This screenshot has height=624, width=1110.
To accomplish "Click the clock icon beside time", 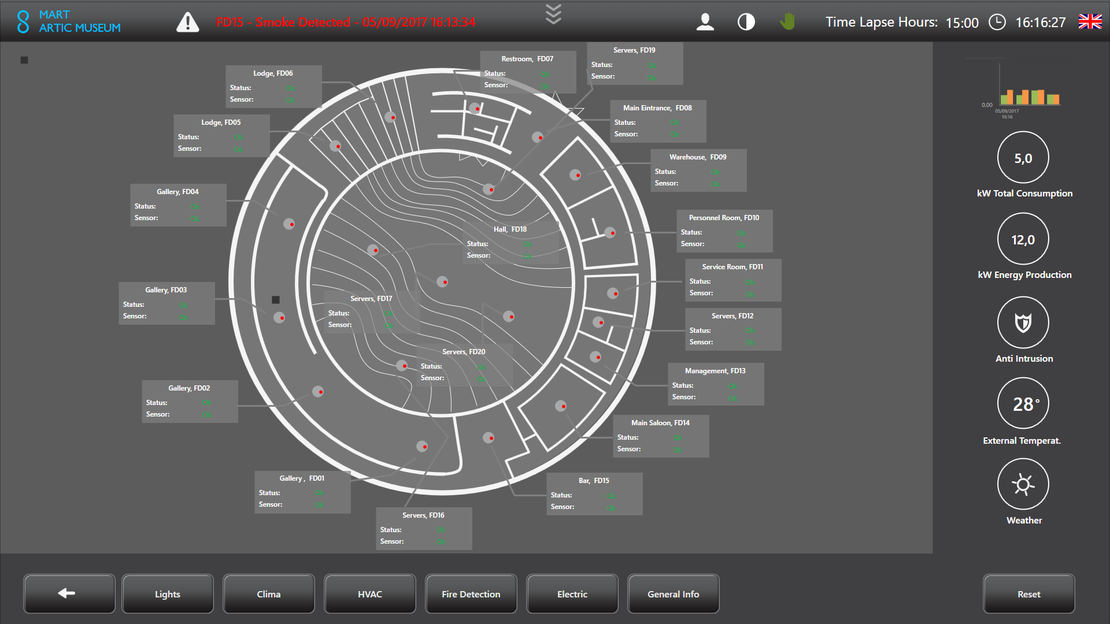I will [x=997, y=22].
